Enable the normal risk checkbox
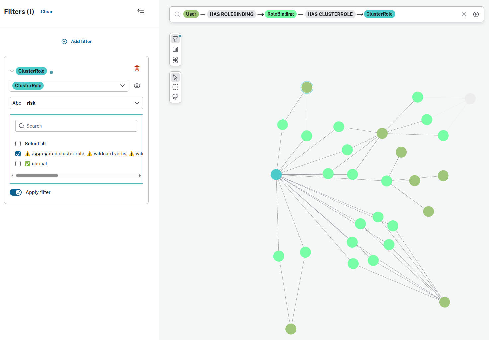Viewport: 489px width, 340px height. [18, 164]
